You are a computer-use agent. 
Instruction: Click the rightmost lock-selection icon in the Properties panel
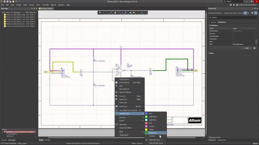coord(256,13)
